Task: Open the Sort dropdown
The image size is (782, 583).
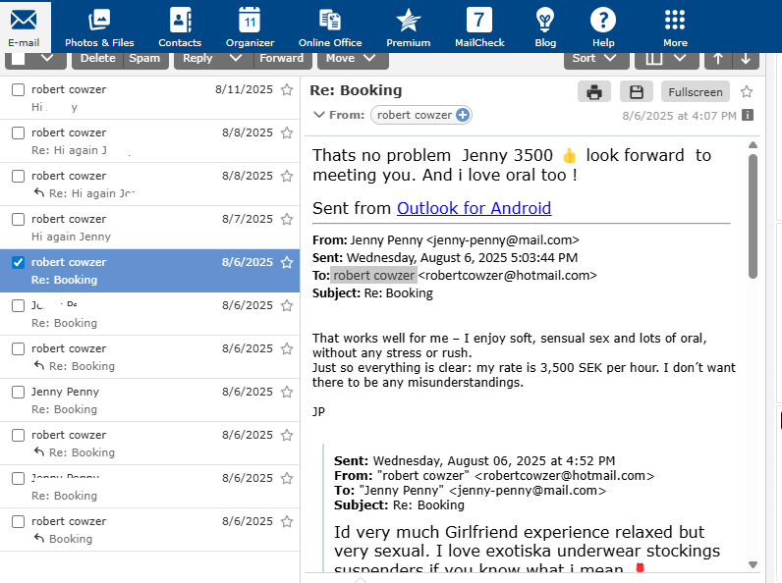Action: click(595, 58)
